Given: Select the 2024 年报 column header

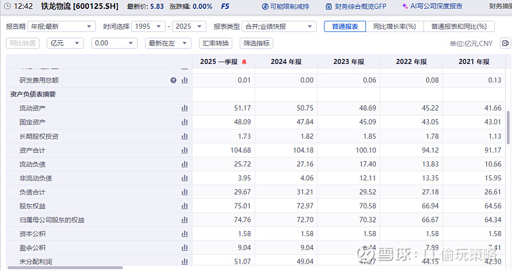Looking at the screenshot, I should click(x=286, y=61).
